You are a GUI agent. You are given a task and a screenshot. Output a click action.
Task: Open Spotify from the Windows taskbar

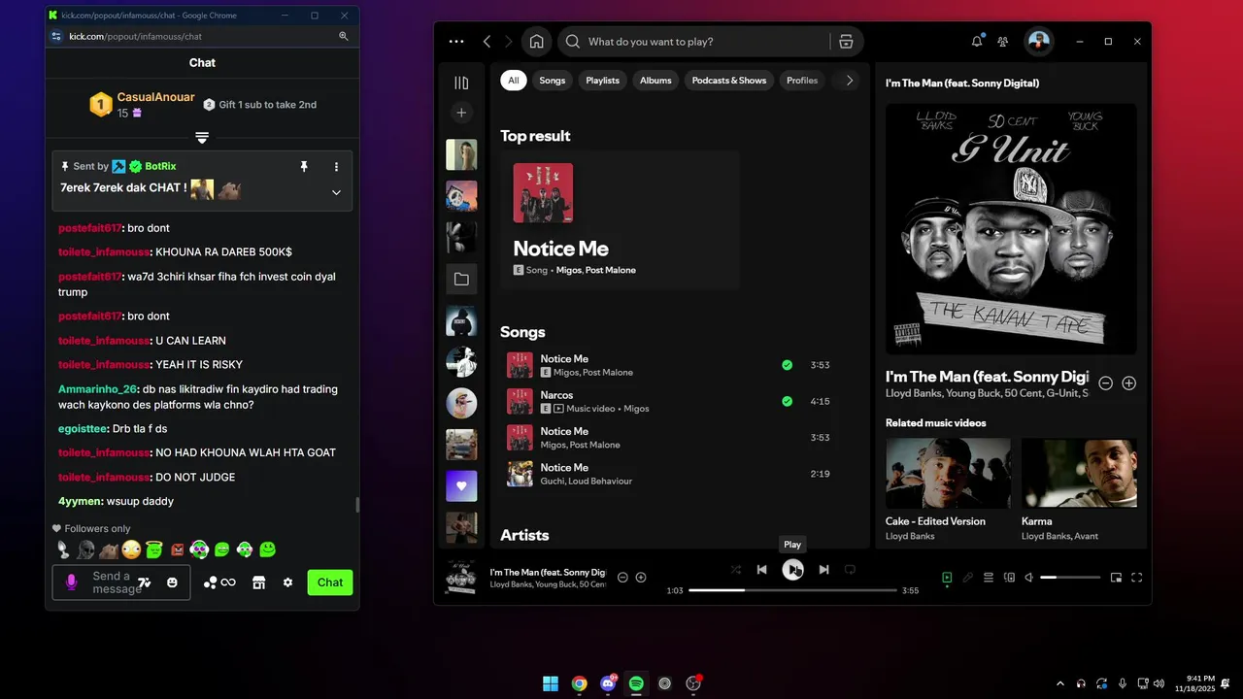point(636,683)
